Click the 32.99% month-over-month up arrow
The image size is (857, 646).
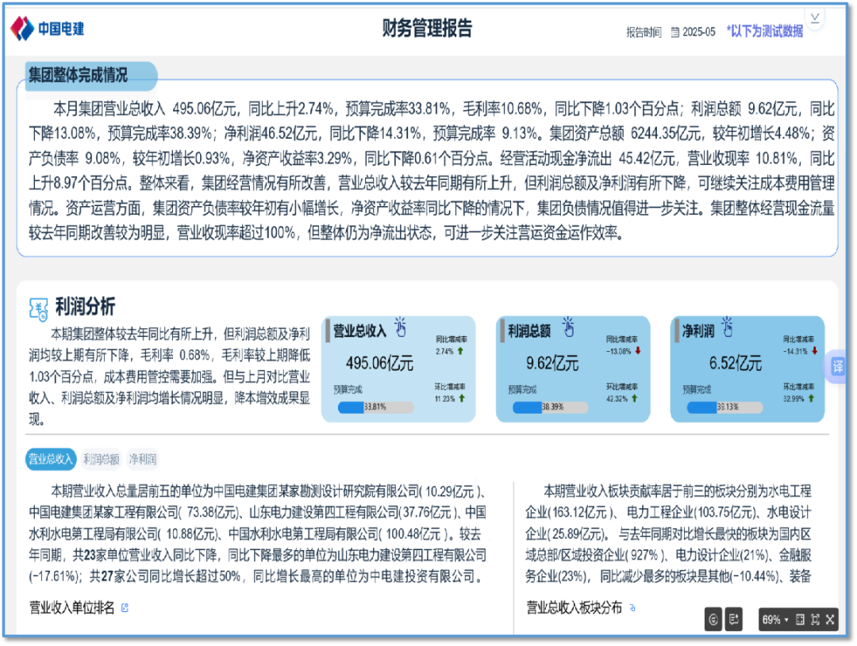[x=811, y=398]
